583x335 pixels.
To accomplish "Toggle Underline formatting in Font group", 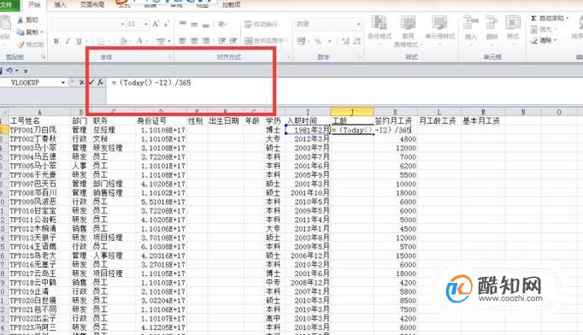I will click(x=79, y=41).
